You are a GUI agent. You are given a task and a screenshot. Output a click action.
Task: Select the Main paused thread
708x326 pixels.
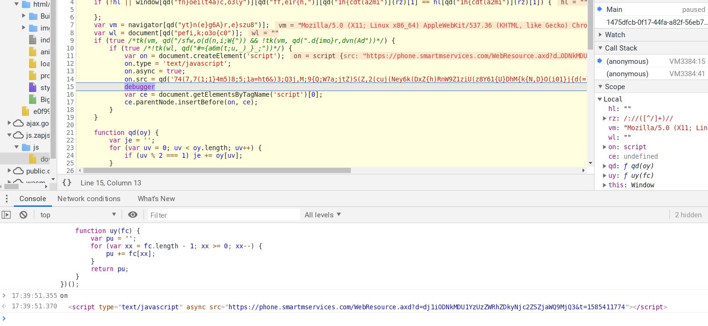pyautogui.click(x=651, y=10)
